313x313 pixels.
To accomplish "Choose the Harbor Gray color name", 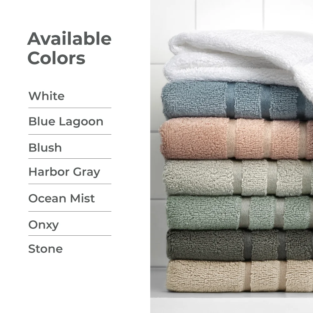I will coord(64,172).
